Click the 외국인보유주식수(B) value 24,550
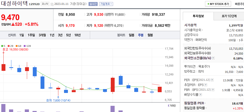 (239, 54)
